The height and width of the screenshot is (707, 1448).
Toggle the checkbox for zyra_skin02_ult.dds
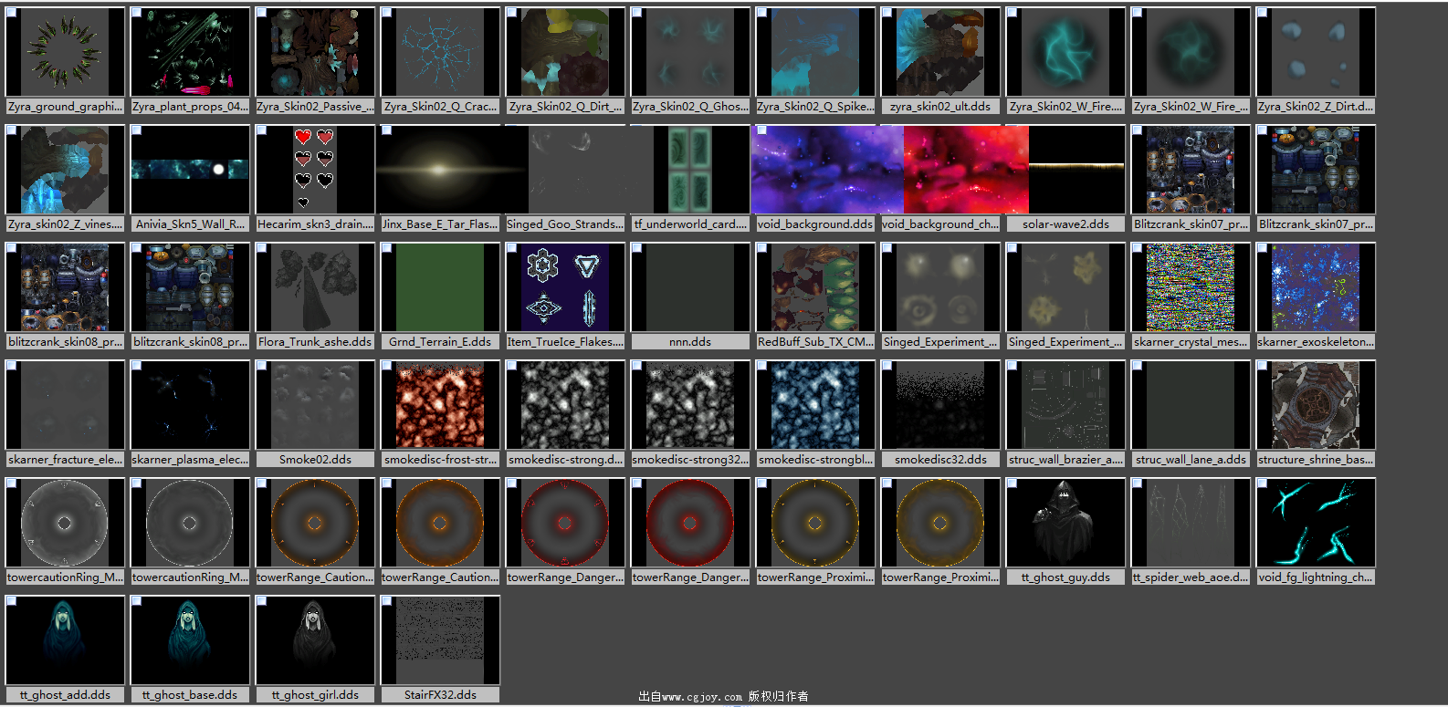(x=887, y=14)
